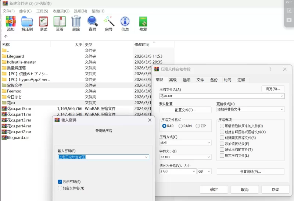Screen dimensions: 294x201
Task: Check 压缩后删除原来的文件 option
Action: (222, 126)
